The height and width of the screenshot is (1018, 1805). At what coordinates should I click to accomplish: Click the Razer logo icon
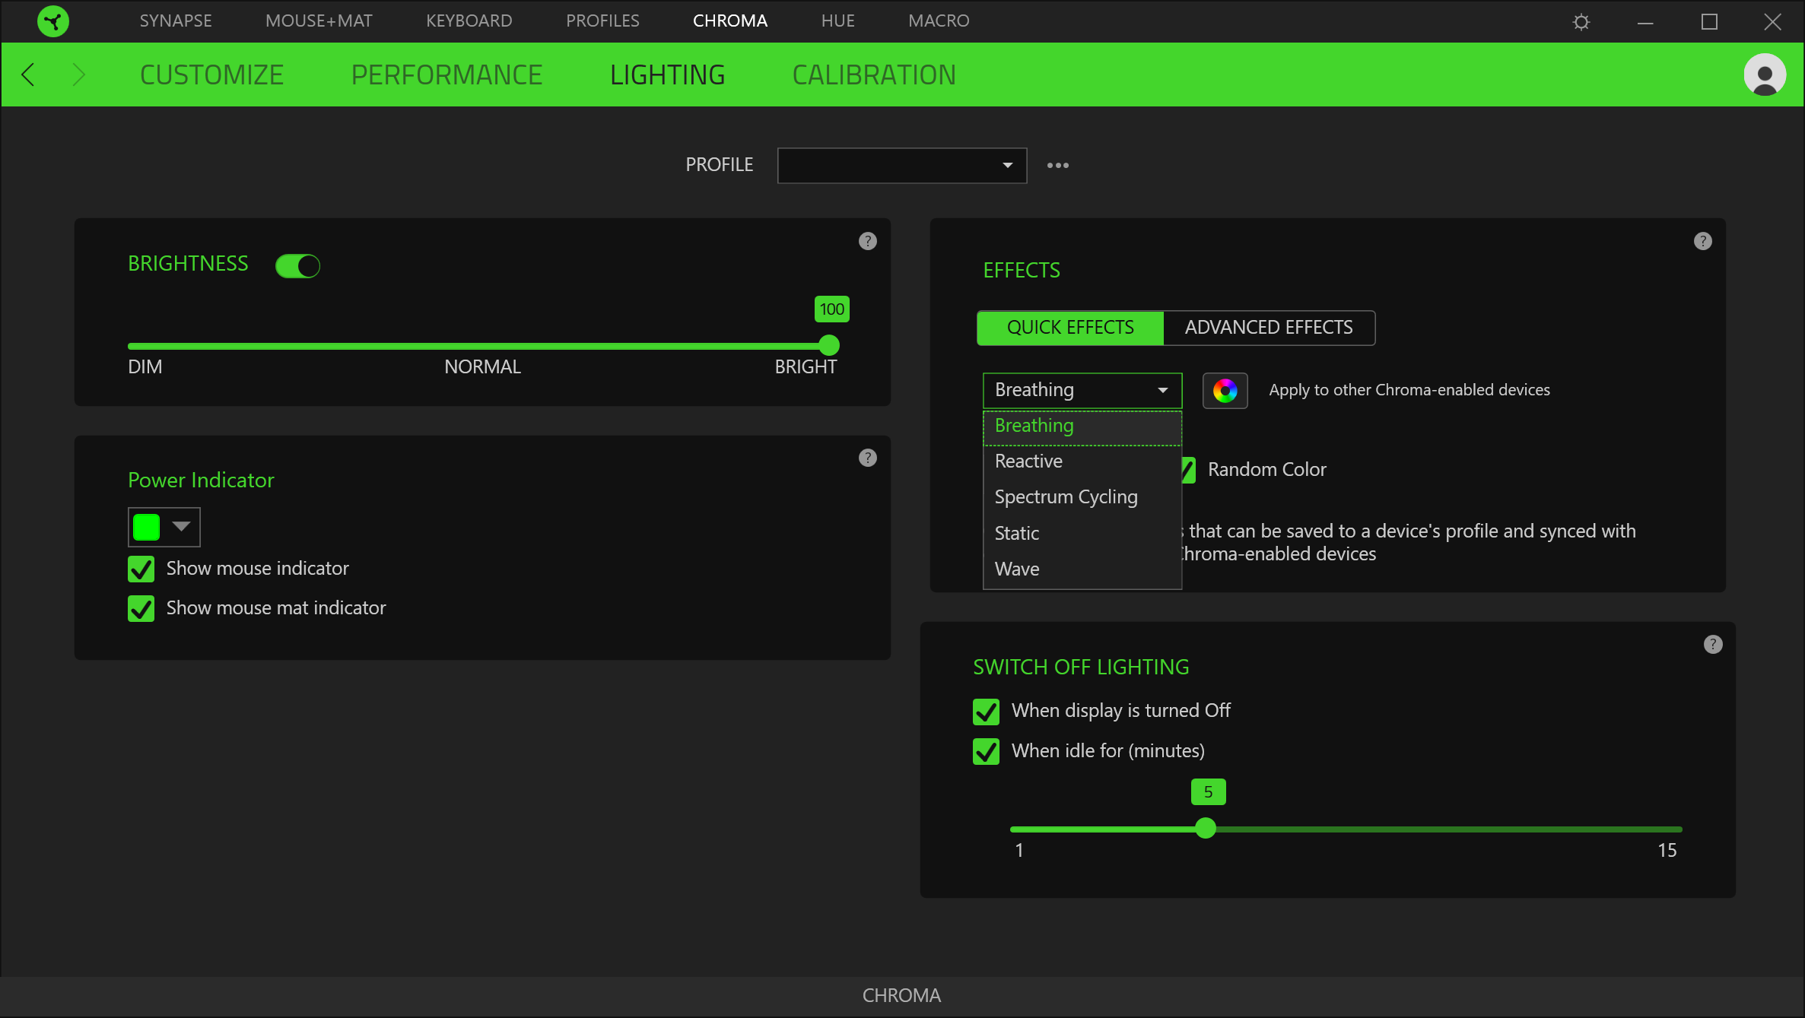[x=53, y=21]
